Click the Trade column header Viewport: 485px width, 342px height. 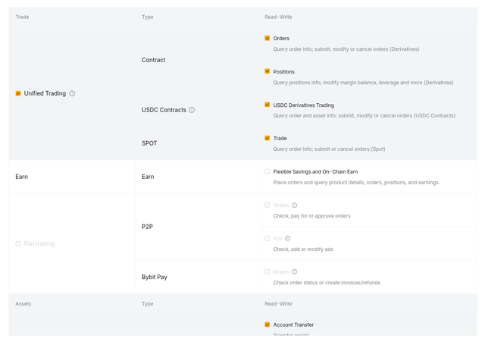coord(22,17)
